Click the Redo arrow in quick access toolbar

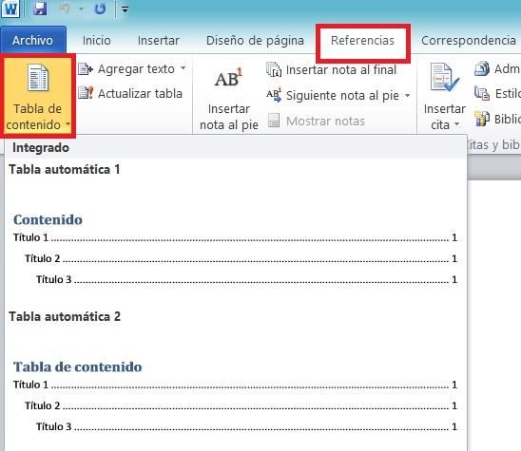(100, 9)
